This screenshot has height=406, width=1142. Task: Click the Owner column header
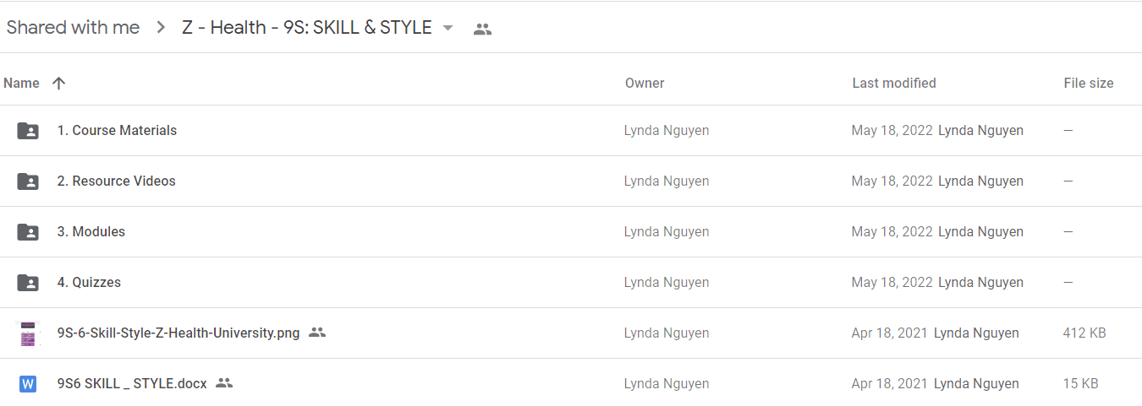645,83
